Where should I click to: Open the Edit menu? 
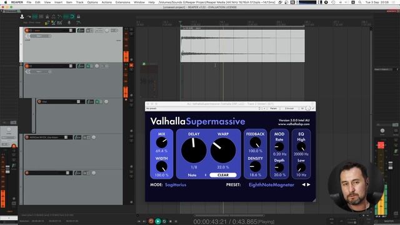pyautogui.click(x=37, y=2)
